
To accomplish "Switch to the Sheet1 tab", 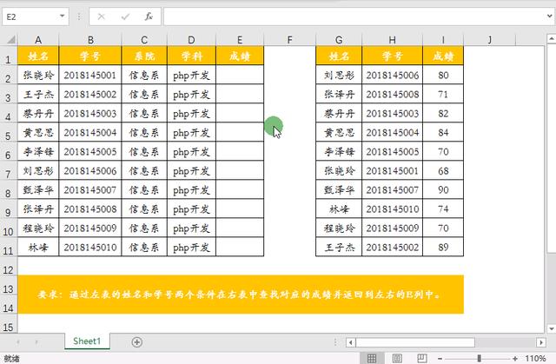I will pyautogui.click(x=87, y=341).
